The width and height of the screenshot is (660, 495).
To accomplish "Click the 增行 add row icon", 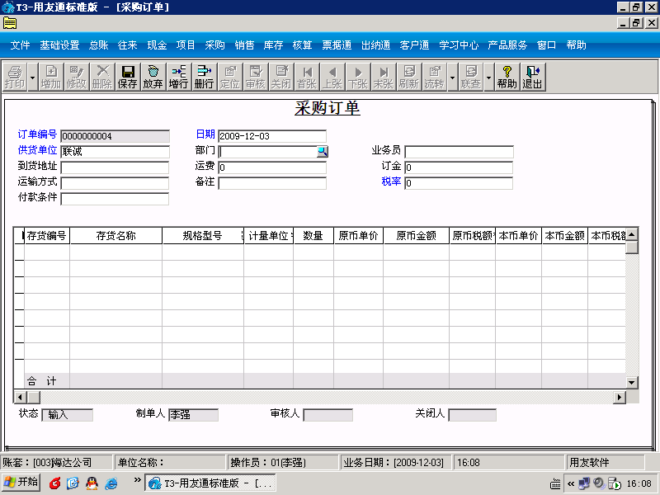I will (x=178, y=77).
